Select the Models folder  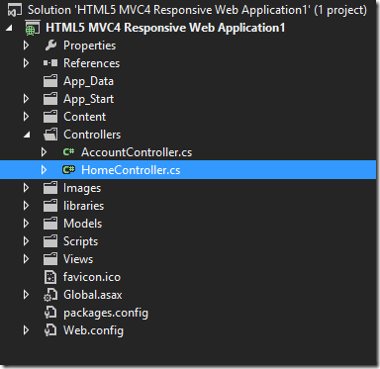[82, 224]
